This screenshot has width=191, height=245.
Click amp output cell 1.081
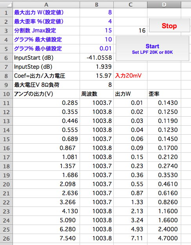[x=46, y=157]
